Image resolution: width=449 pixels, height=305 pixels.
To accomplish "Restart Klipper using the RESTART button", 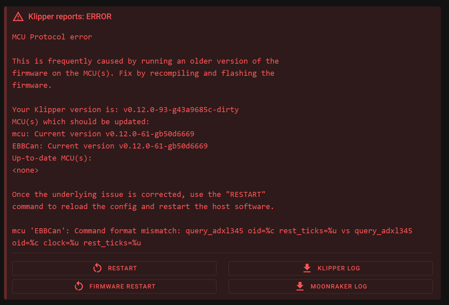I will coord(114,268).
